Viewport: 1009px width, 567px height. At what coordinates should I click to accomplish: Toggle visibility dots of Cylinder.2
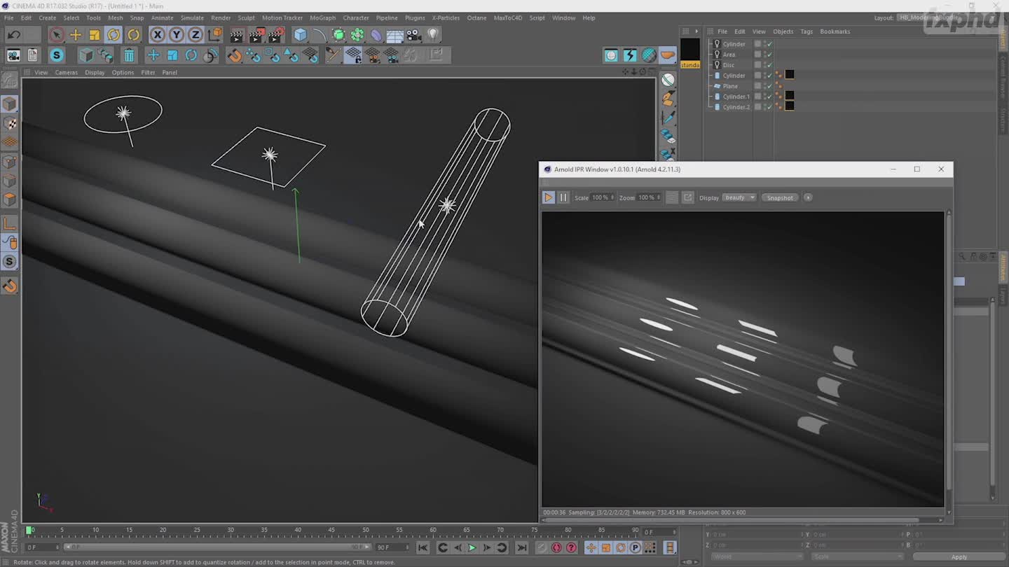pyautogui.click(x=764, y=106)
